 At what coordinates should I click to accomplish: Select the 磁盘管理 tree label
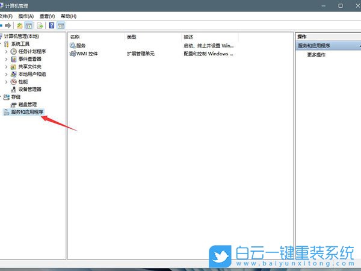pos(28,105)
